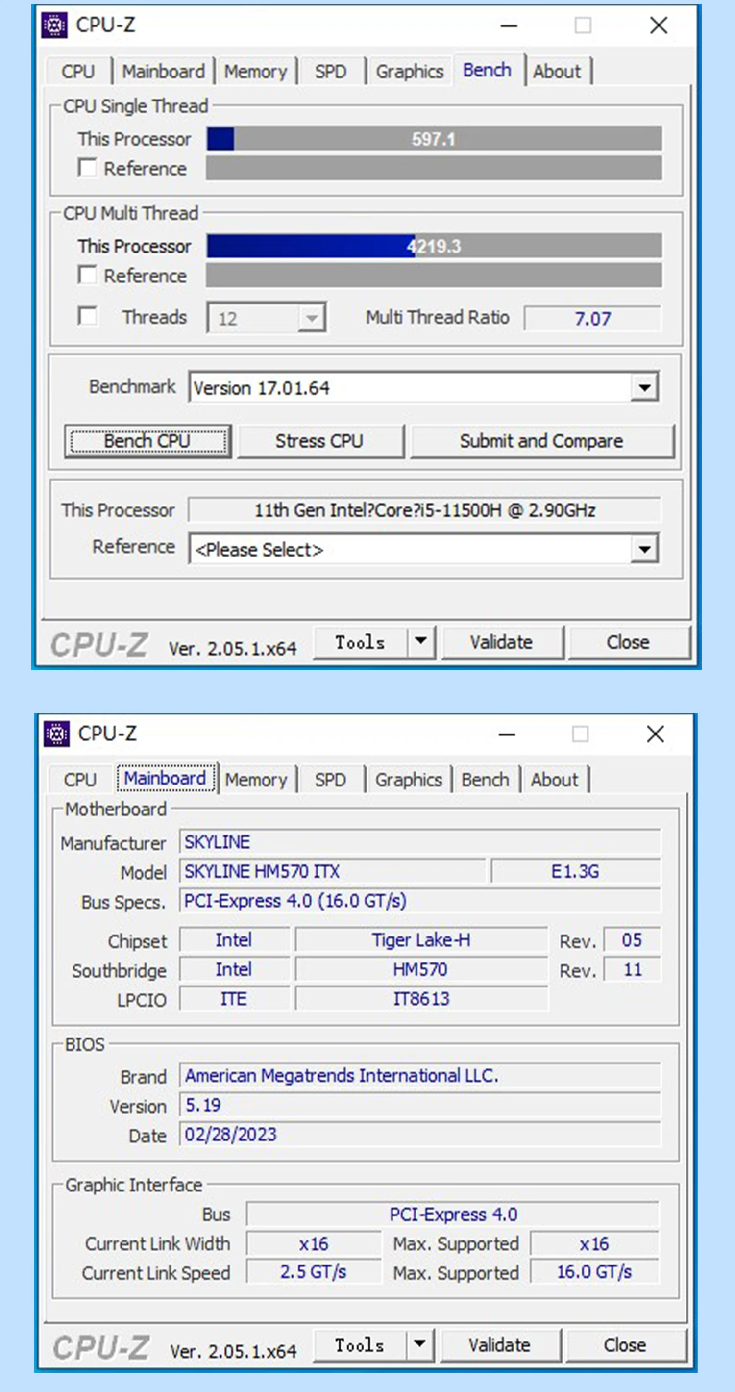735x1392 pixels.
Task: Click CPU-Z app icon in Mainboard window title bar
Action: click(x=56, y=734)
